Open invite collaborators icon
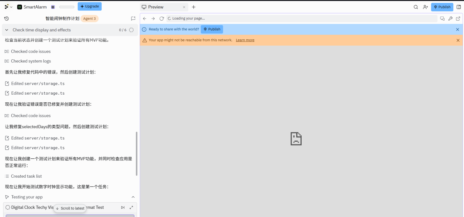464x217 pixels. pyautogui.click(x=425, y=7)
